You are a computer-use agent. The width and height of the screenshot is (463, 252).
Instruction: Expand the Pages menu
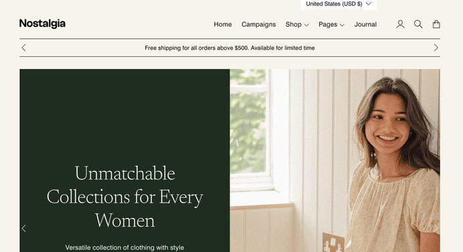(x=331, y=25)
